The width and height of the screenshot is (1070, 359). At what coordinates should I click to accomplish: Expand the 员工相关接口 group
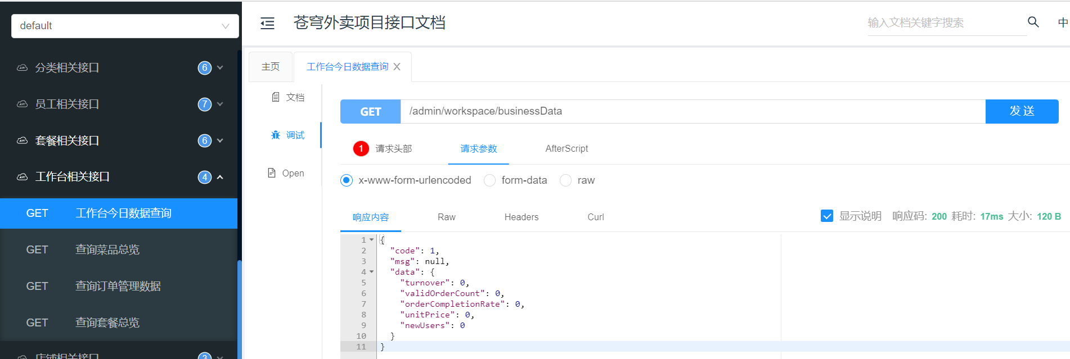[x=220, y=104]
